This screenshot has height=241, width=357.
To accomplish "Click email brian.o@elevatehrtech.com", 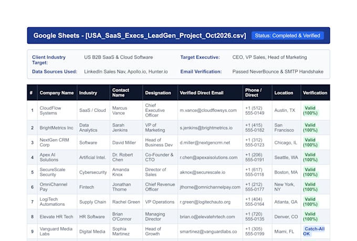I will coord(207,217).
